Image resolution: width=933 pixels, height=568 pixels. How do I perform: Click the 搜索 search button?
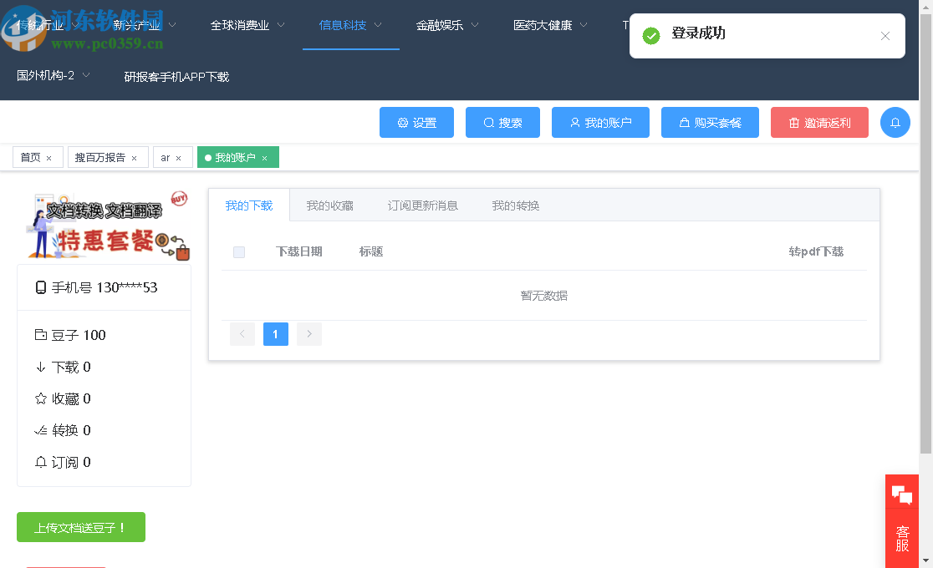click(x=502, y=122)
